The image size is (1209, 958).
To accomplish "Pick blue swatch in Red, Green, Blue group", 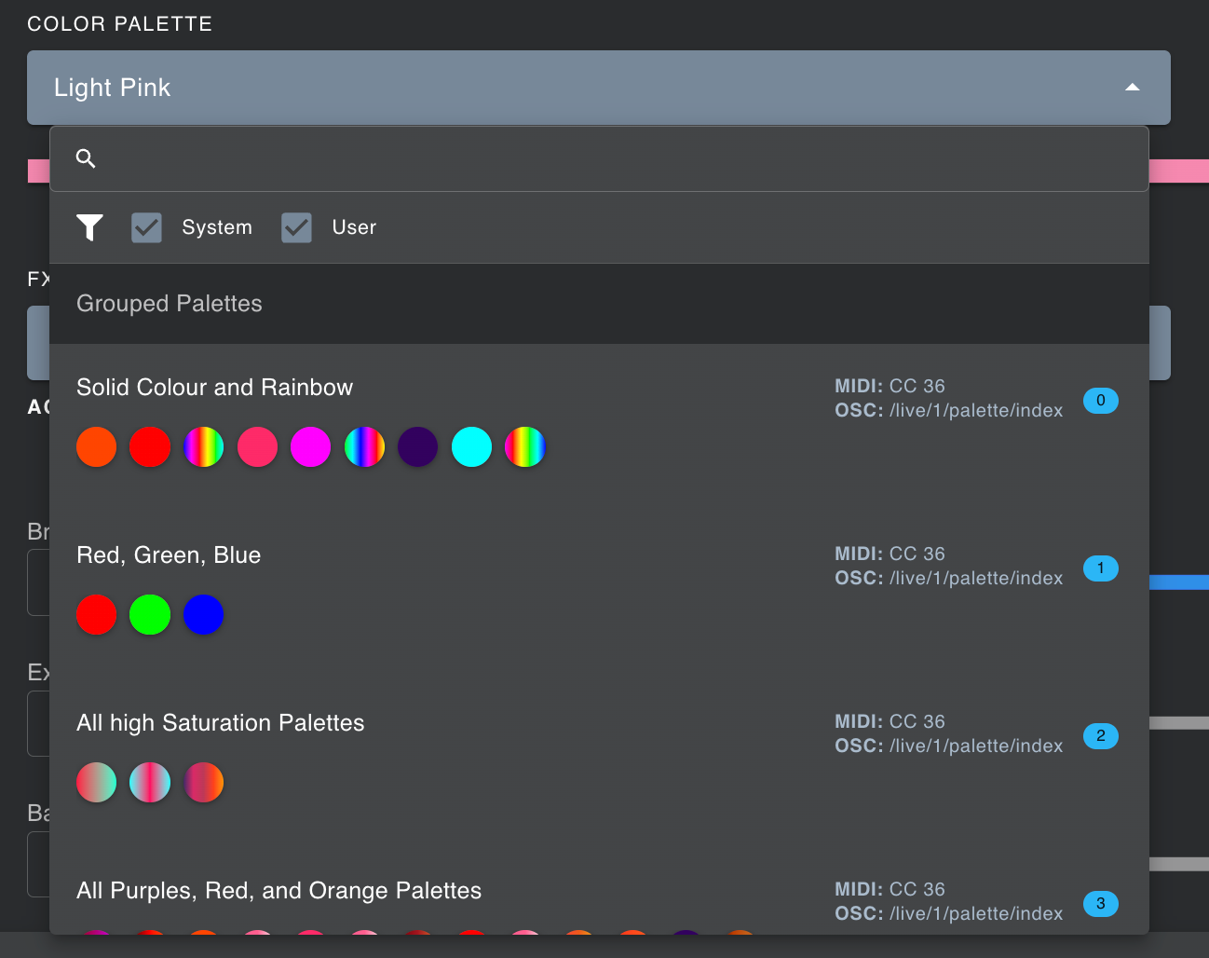I will coord(204,615).
